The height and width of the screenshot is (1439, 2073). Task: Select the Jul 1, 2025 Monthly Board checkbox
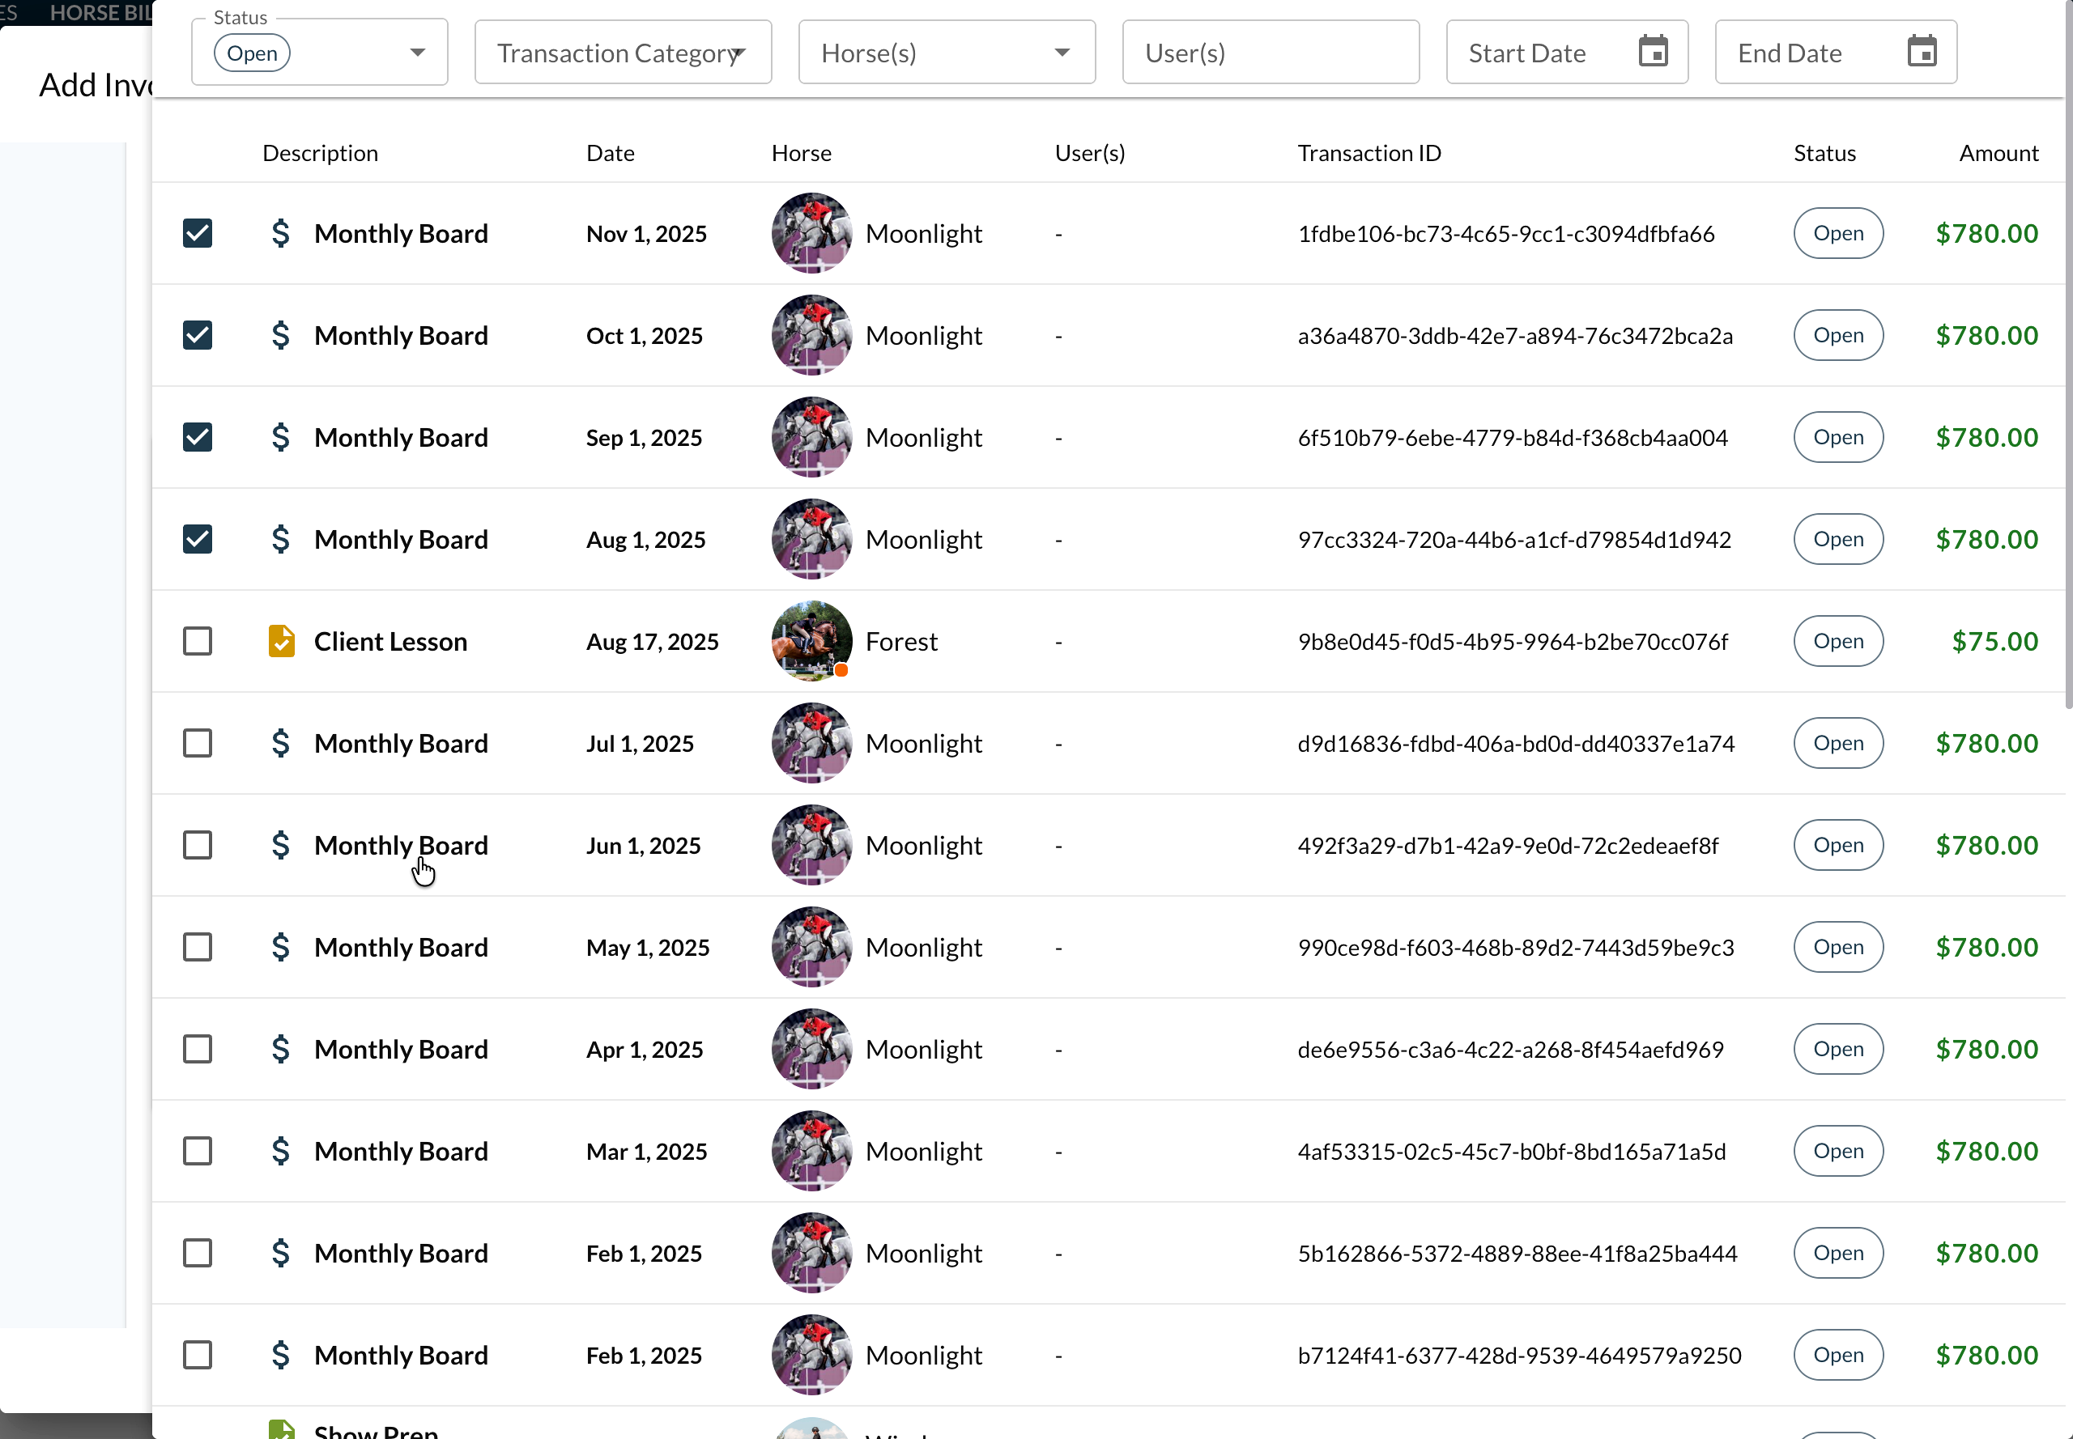(x=198, y=743)
